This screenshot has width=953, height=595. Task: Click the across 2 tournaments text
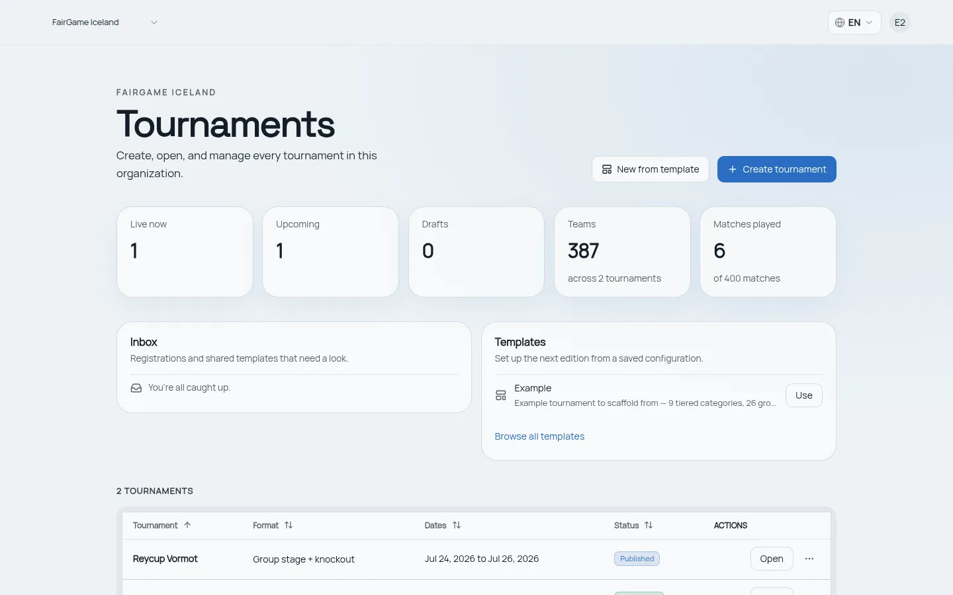coord(614,278)
